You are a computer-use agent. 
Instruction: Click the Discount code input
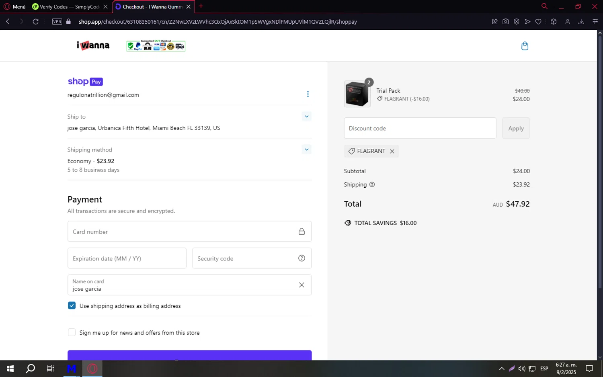click(420, 128)
